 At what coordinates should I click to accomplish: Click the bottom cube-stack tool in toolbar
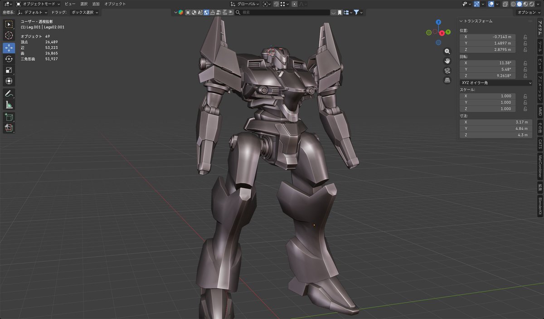click(x=9, y=128)
